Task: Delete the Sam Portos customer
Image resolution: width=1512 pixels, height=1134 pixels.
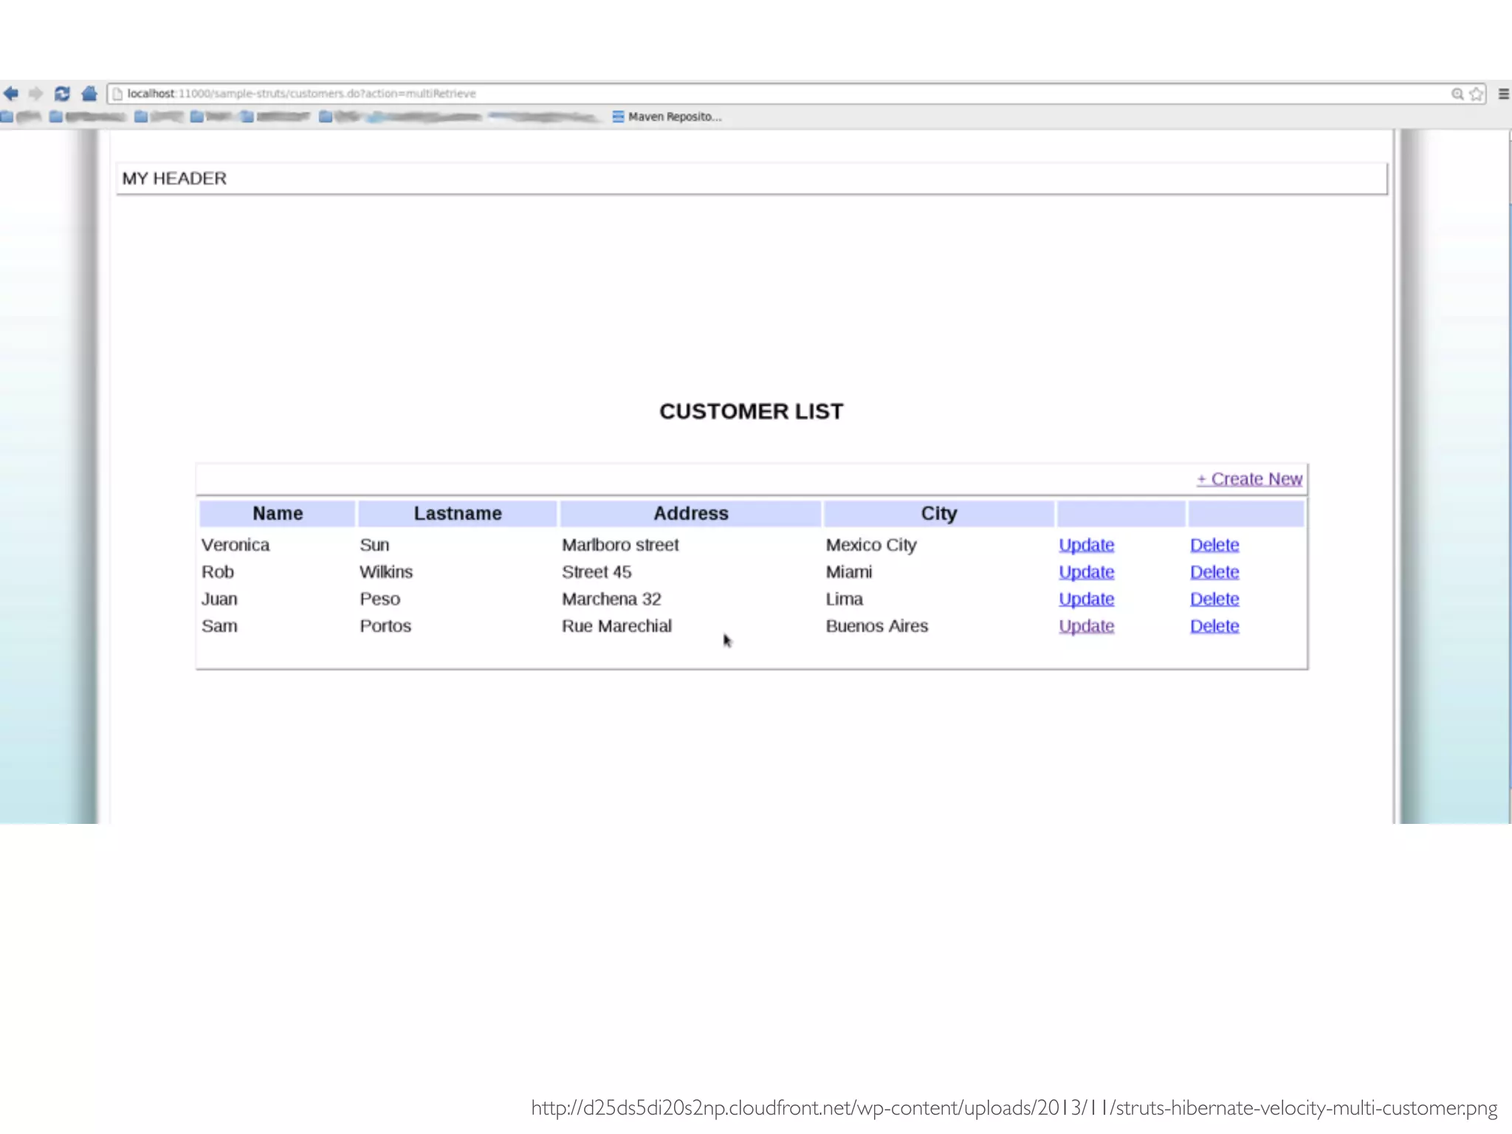Action: [1214, 626]
